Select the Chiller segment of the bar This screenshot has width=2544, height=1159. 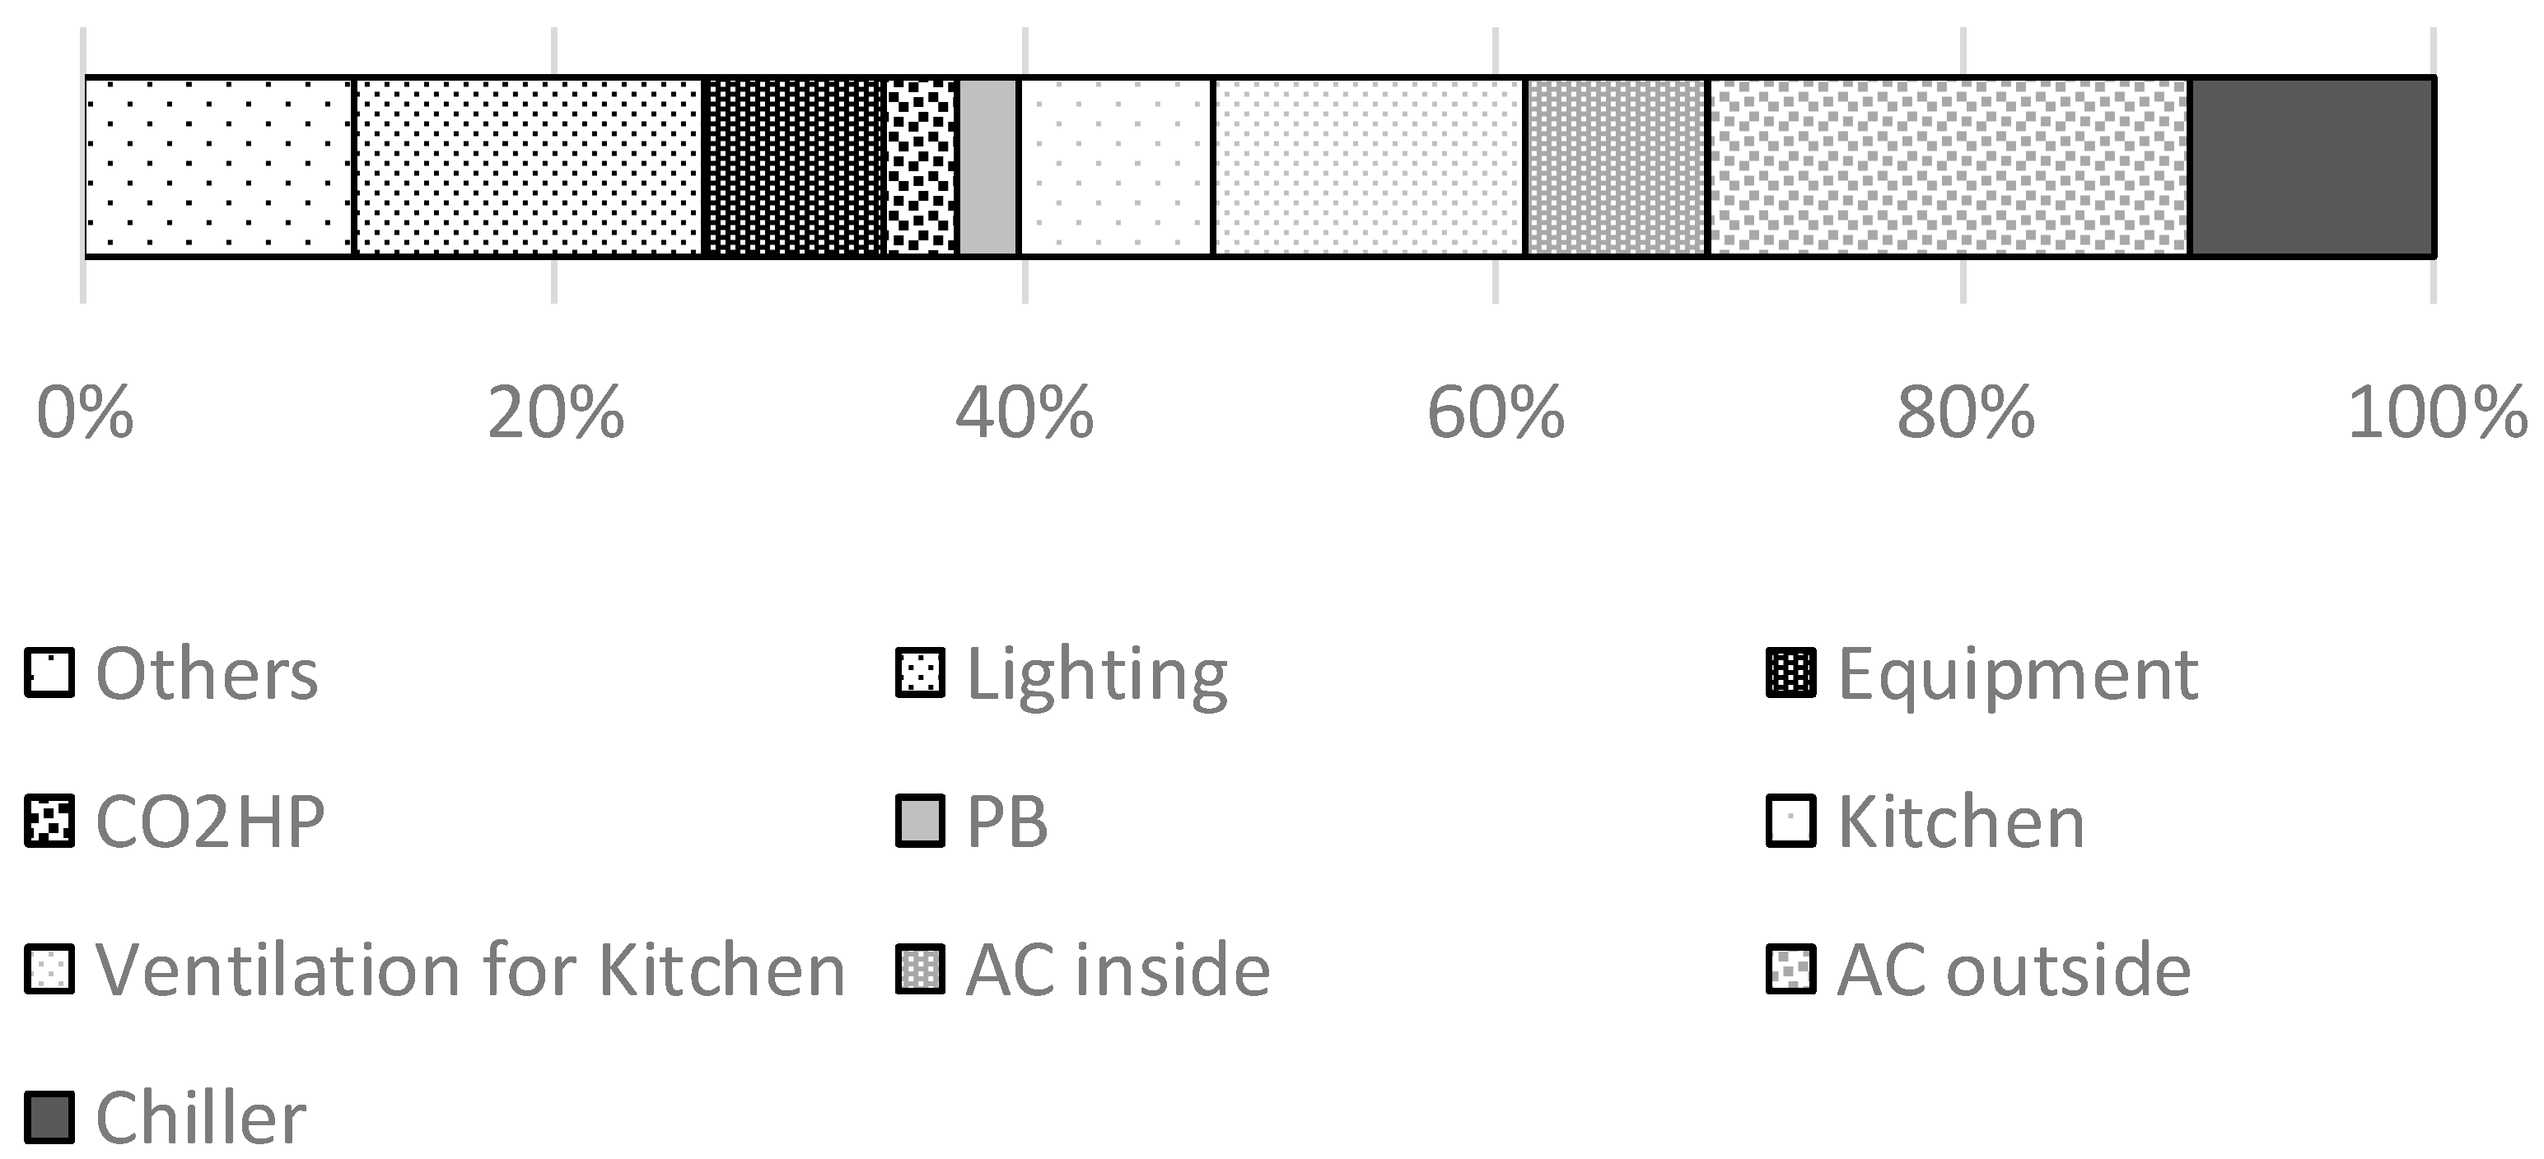point(2312,167)
